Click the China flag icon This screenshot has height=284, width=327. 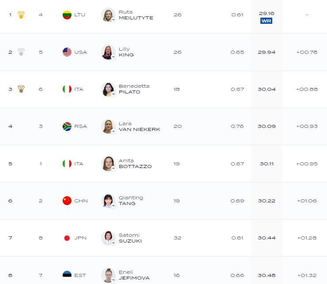pos(67,201)
